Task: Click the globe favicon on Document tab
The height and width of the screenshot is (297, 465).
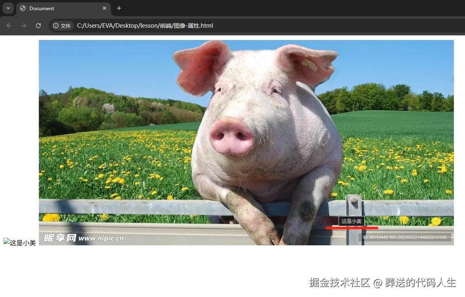Action: pos(23,8)
